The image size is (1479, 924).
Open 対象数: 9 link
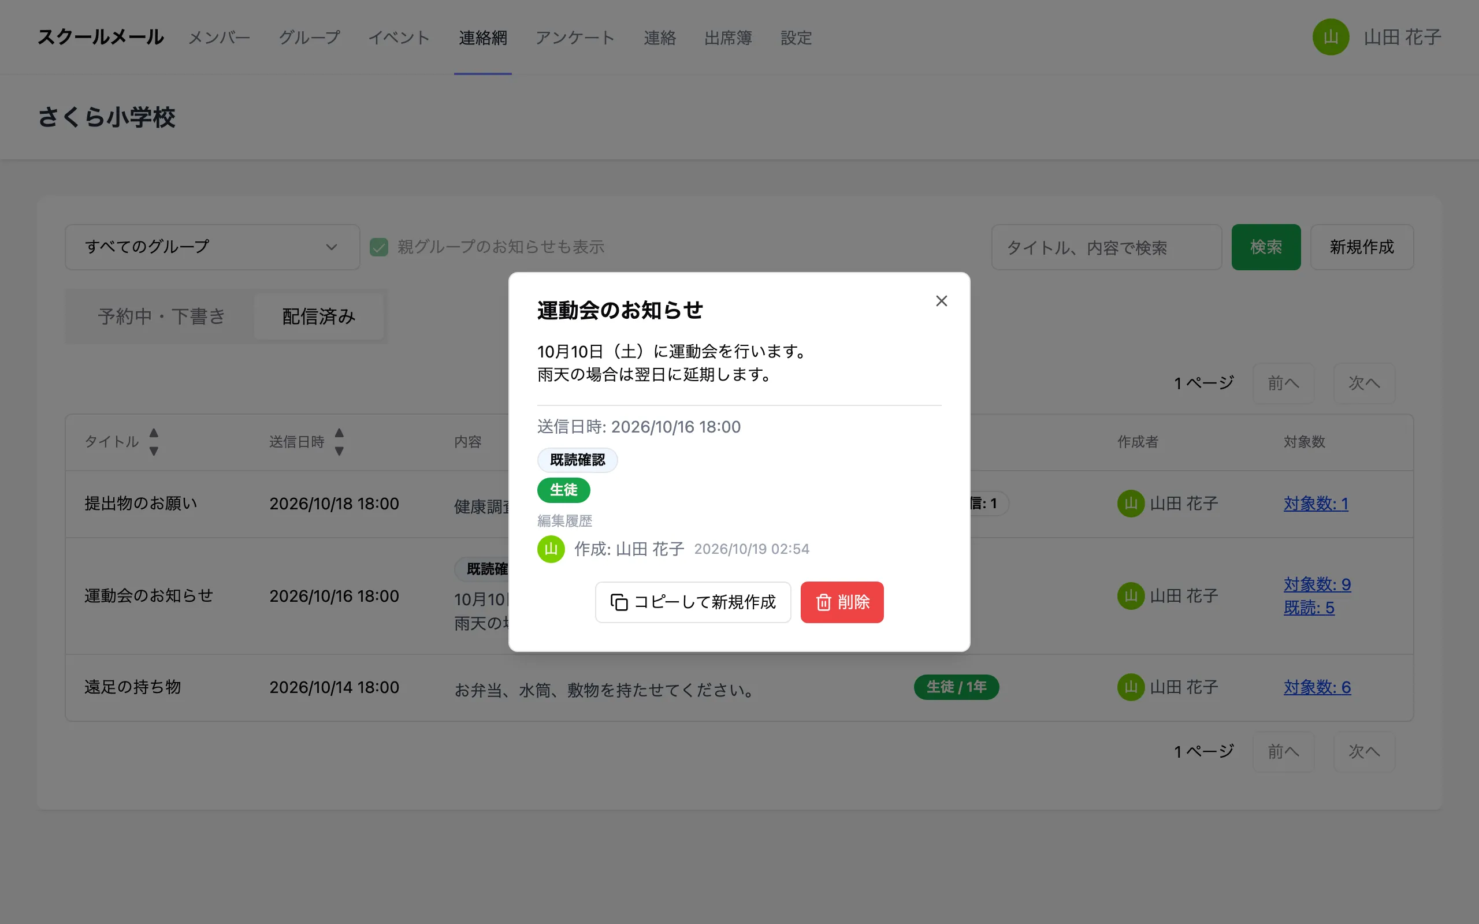pos(1317,584)
